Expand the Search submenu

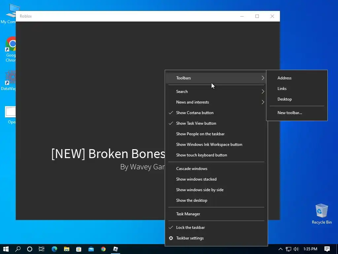[x=216, y=92]
